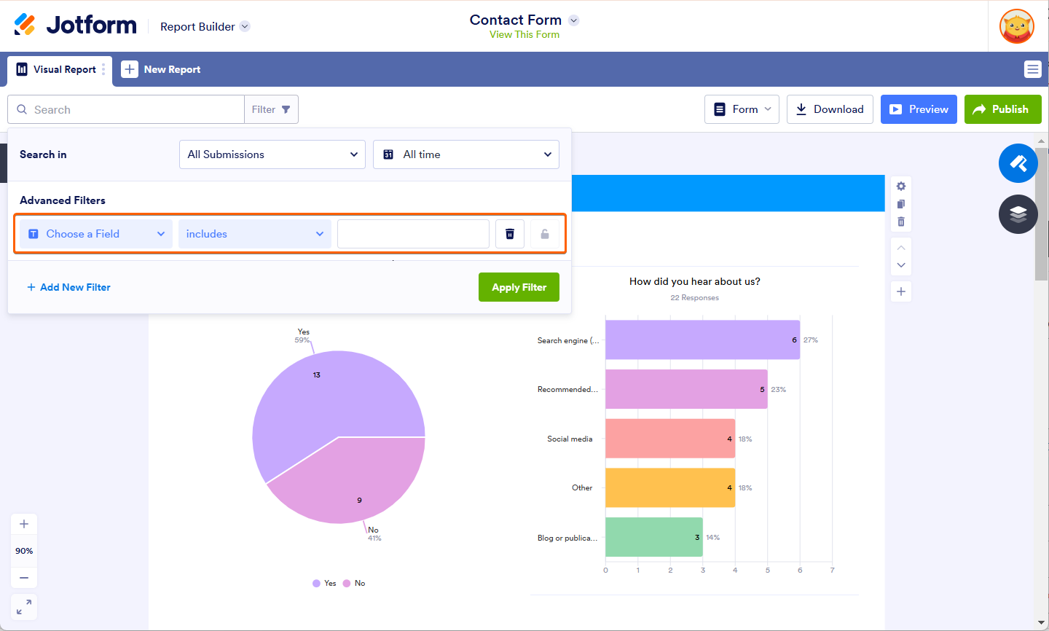1049x631 pixels.
Task: Click the scrollbar down arrow
Action: pyautogui.click(x=1042, y=624)
